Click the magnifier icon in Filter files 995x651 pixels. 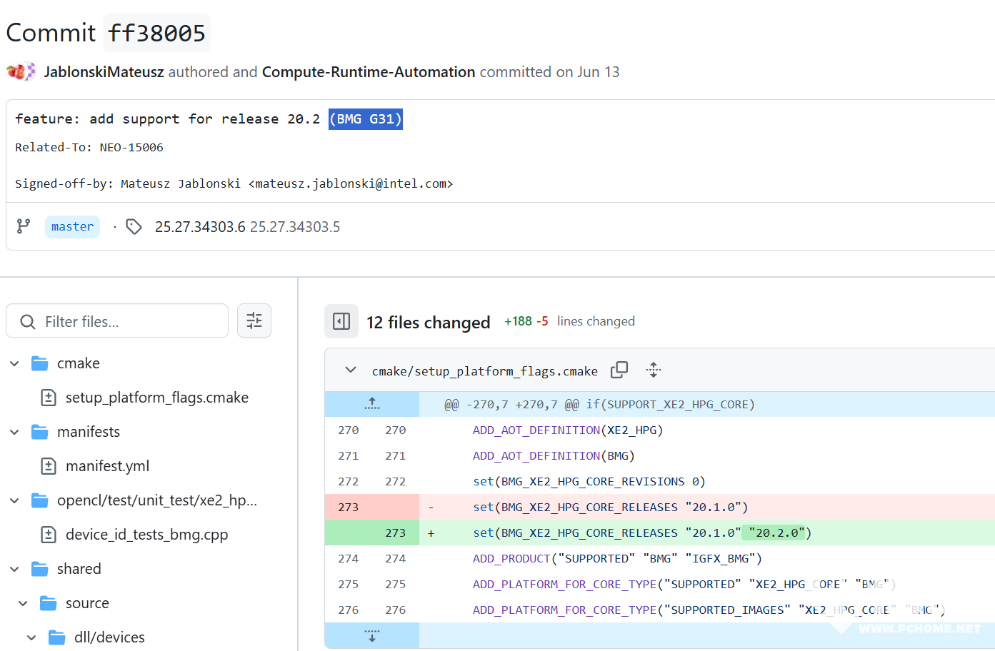tap(28, 321)
